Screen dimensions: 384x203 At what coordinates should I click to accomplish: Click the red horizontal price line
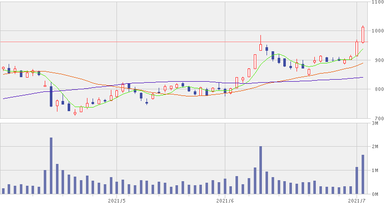coord(153,42)
